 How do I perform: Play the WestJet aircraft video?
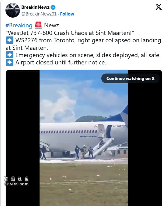84,138
